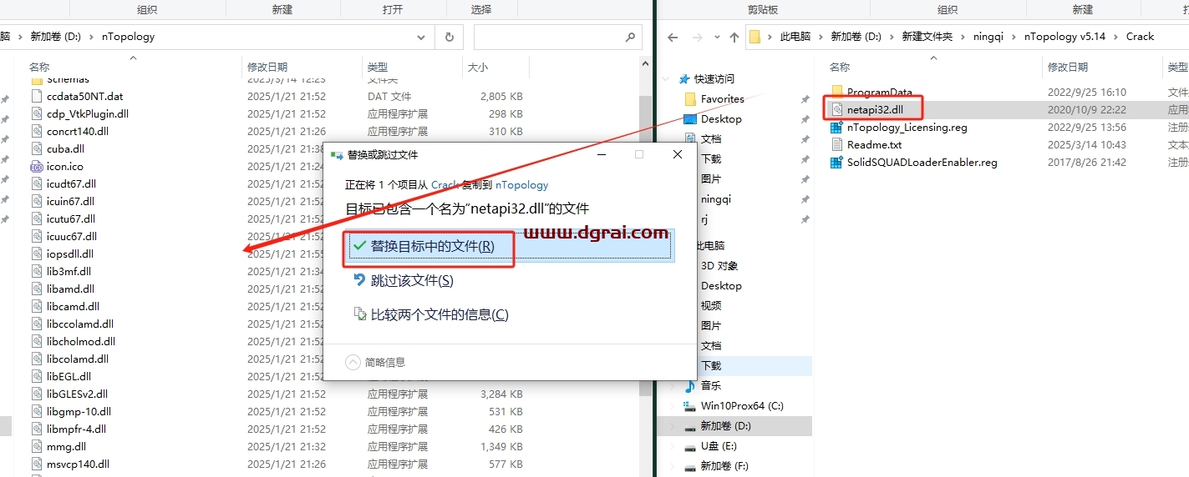This screenshot has height=477, width=1189.
Task: Go forward in the Crack window
Action: pyautogui.click(x=698, y=37)
